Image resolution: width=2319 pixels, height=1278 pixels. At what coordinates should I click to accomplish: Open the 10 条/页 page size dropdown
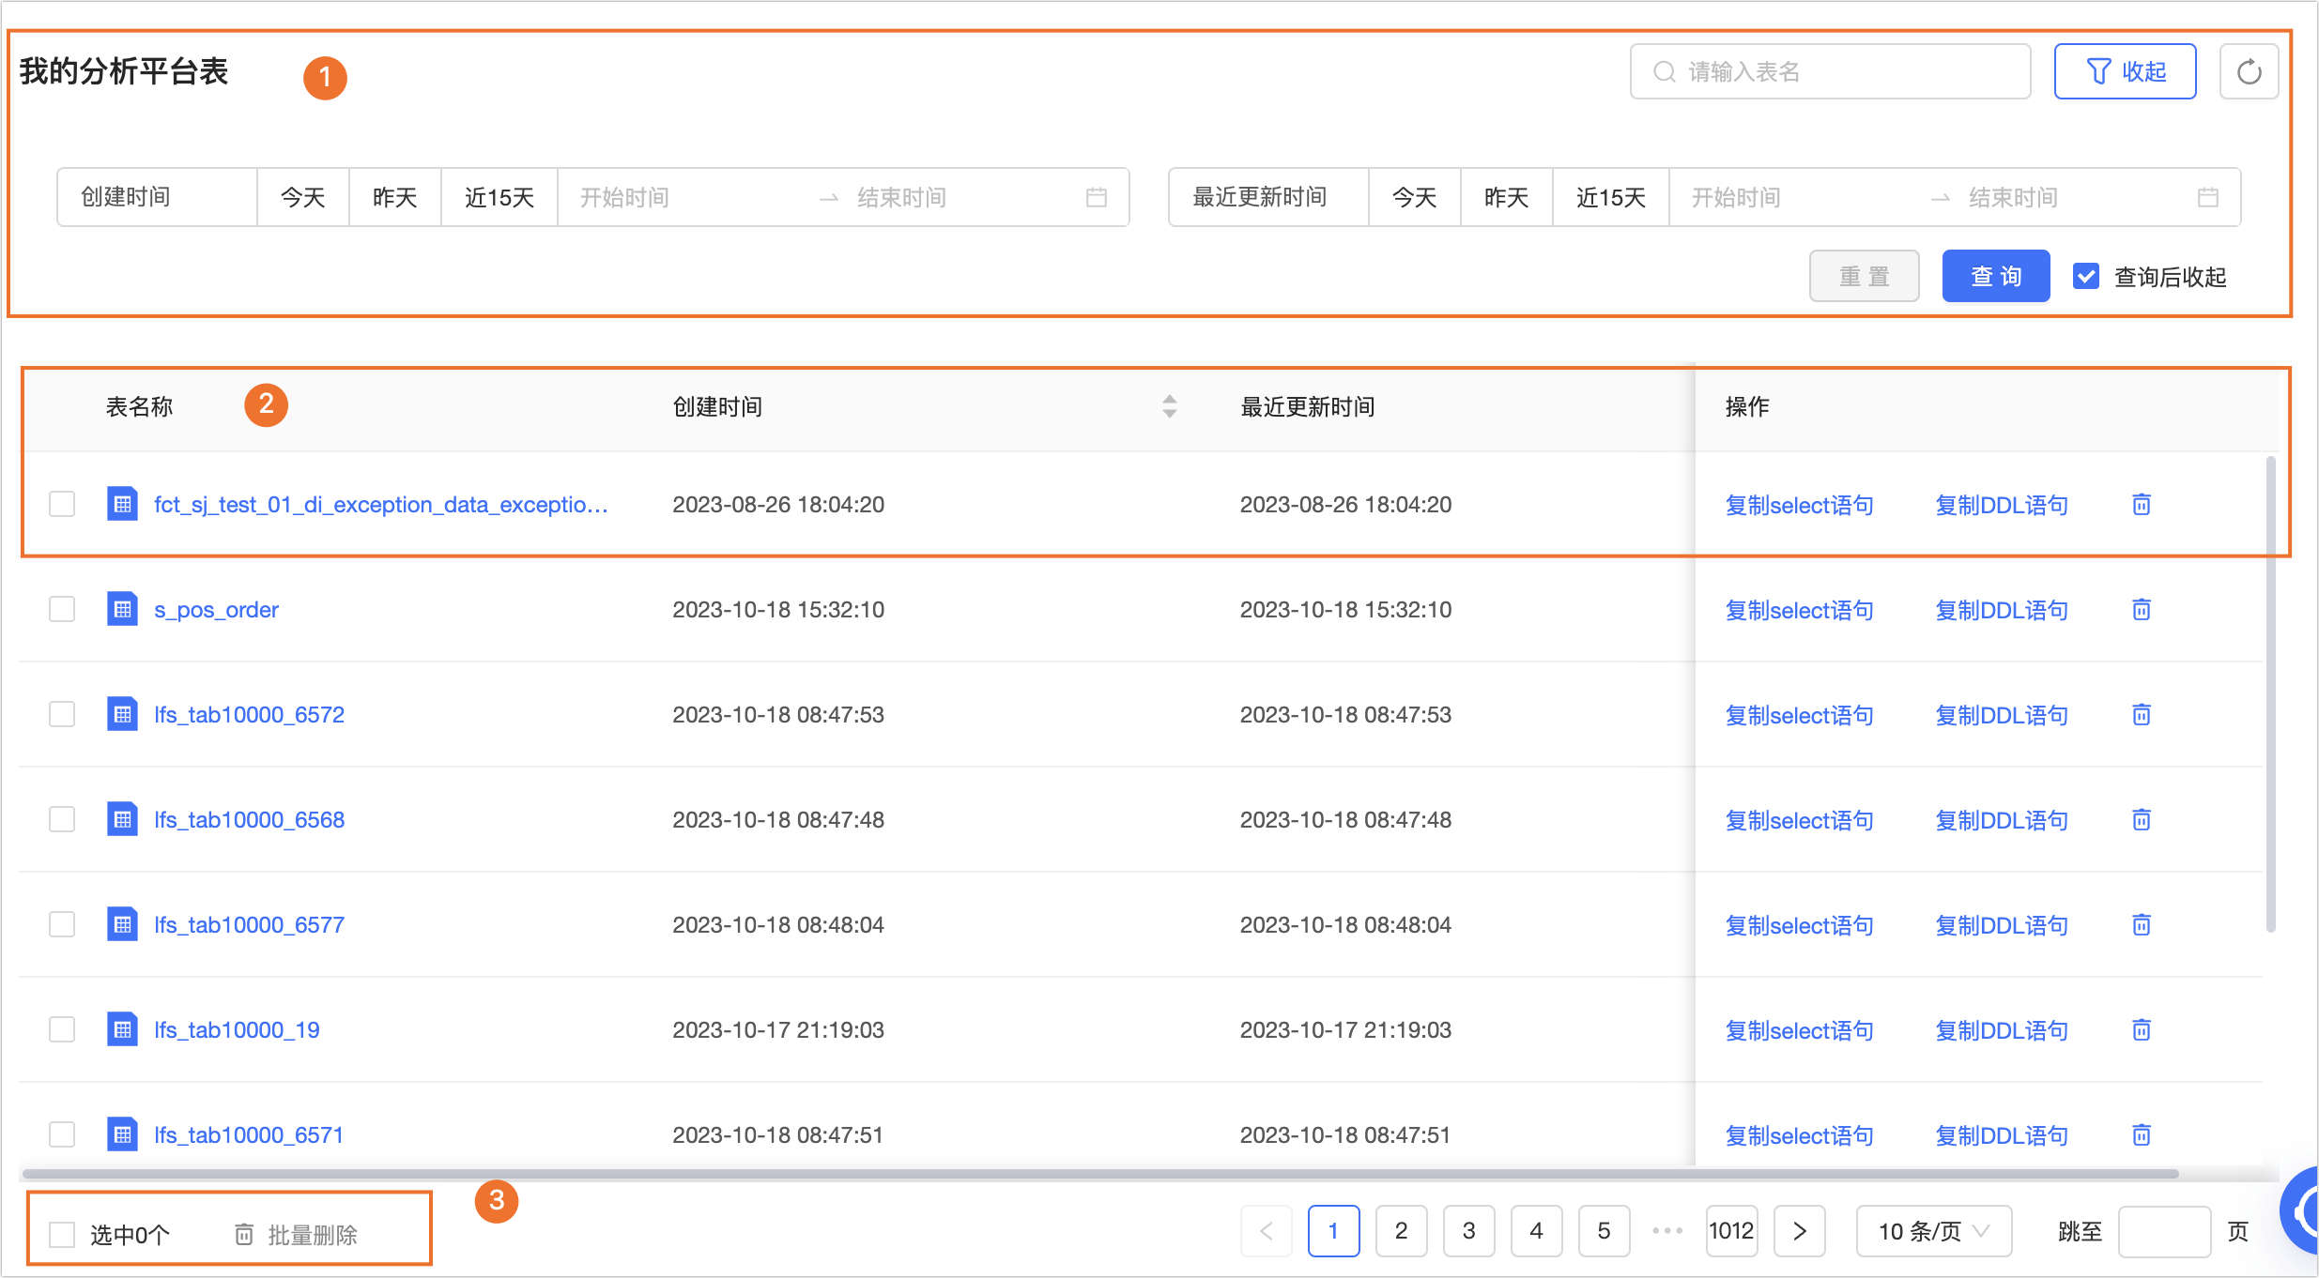pos(1933,1231)
